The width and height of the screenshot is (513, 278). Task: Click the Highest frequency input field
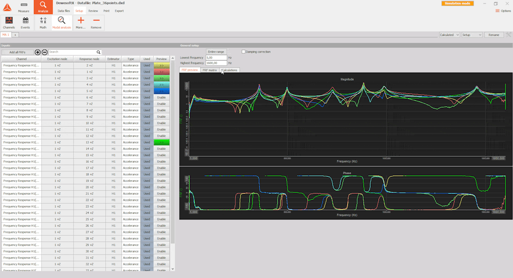pyautogui.click(x=216, y=63)
